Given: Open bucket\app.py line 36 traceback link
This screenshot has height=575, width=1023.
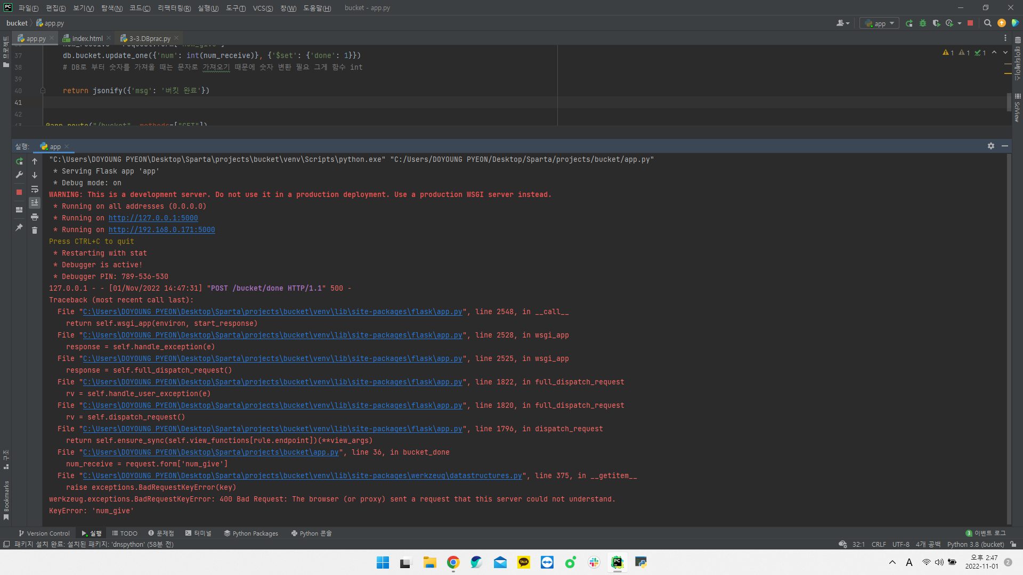Looking at the screenshot, I should pos(211,452).
